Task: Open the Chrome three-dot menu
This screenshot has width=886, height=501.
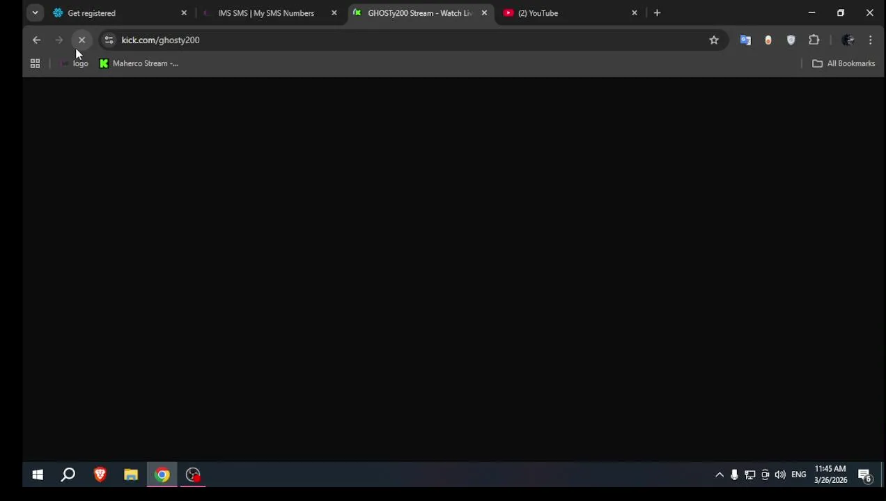Action: click(871, 40)
